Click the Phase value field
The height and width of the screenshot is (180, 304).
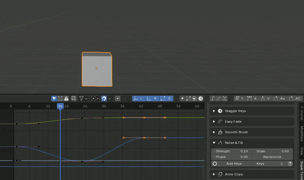click(231, 157)
